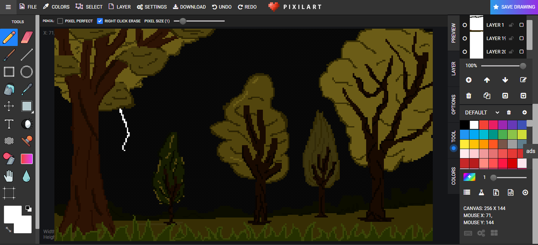Select the Eraser tool
538x245 pixels.
[x=26, y=37]
